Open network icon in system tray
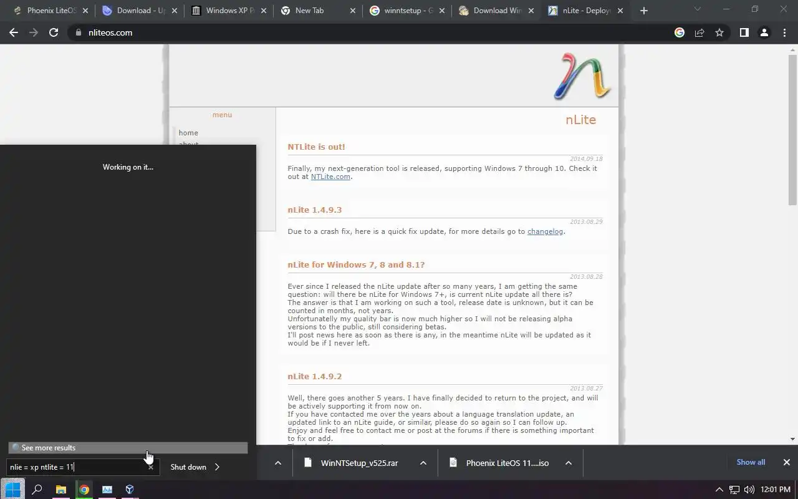798x499 pixels. click(734, 490)
